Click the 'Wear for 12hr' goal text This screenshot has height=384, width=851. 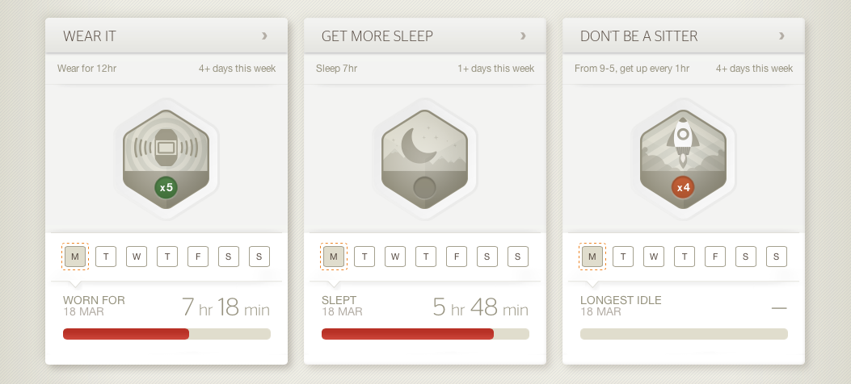click(x=86, y=69)
